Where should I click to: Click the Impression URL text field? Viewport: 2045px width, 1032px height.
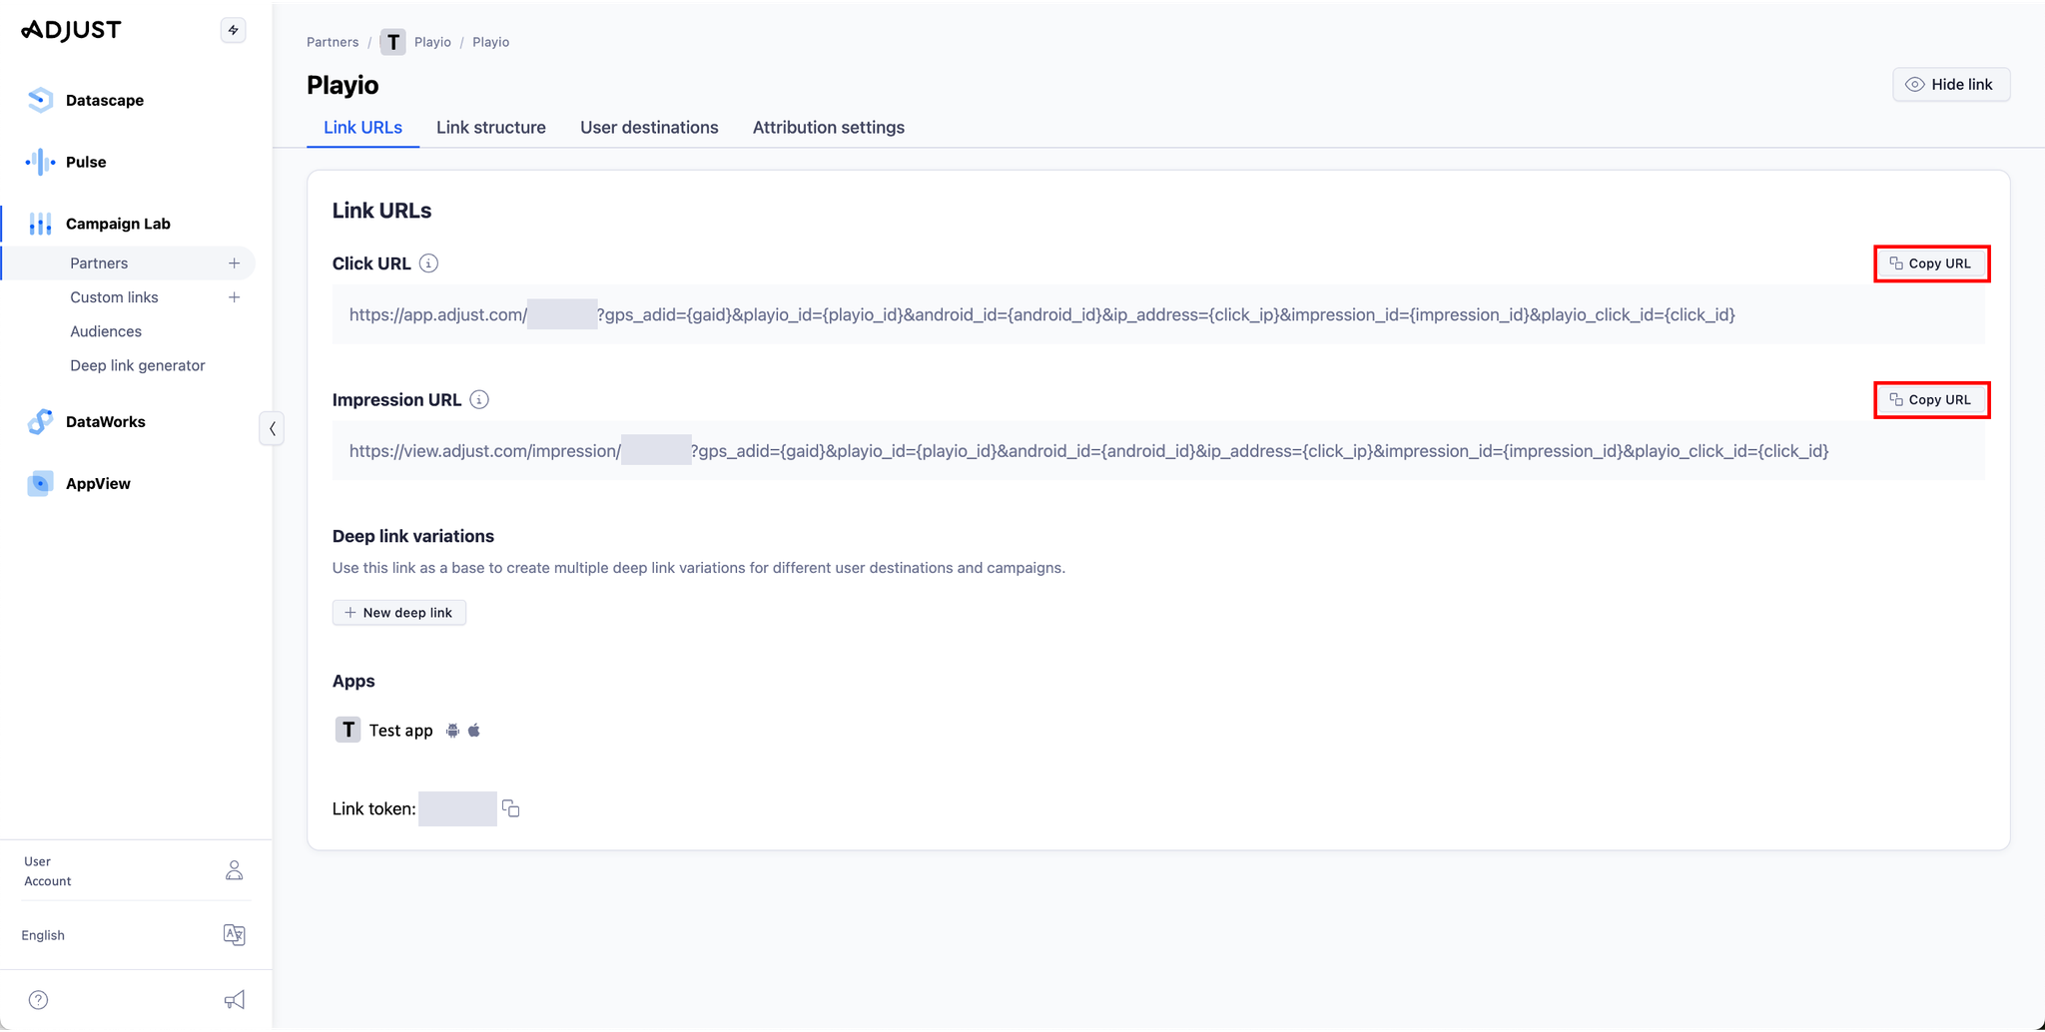1158,451
